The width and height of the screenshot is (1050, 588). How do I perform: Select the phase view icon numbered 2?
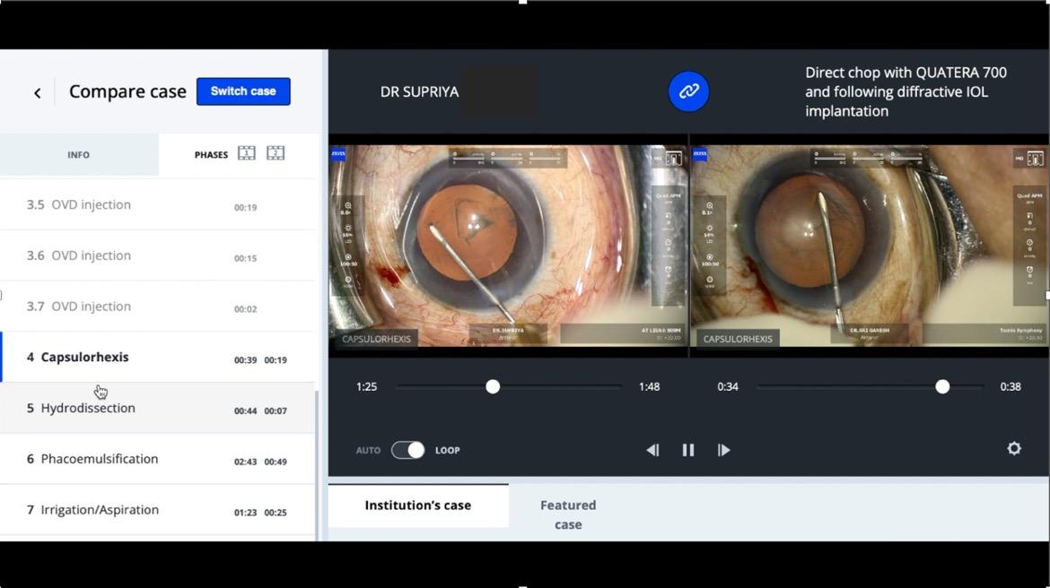click(x=276, y=153)
